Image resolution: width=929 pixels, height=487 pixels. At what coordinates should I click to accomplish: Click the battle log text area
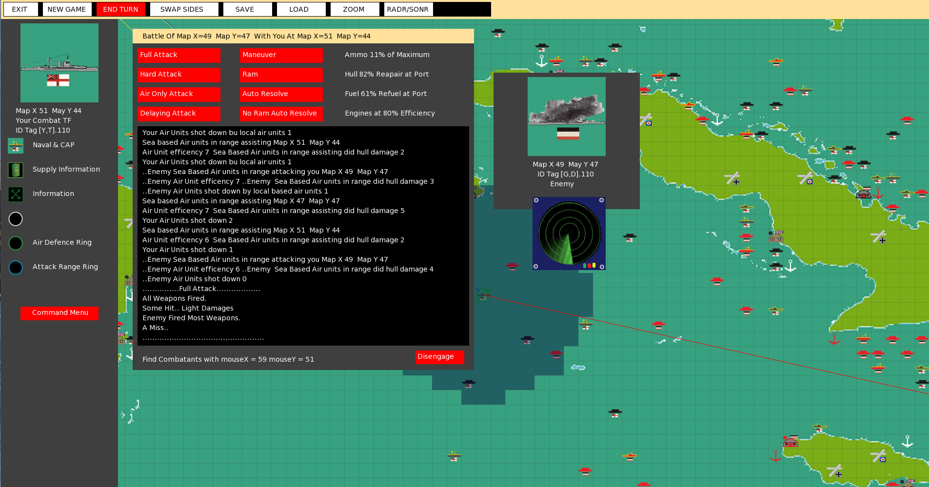tap(303, 236)
